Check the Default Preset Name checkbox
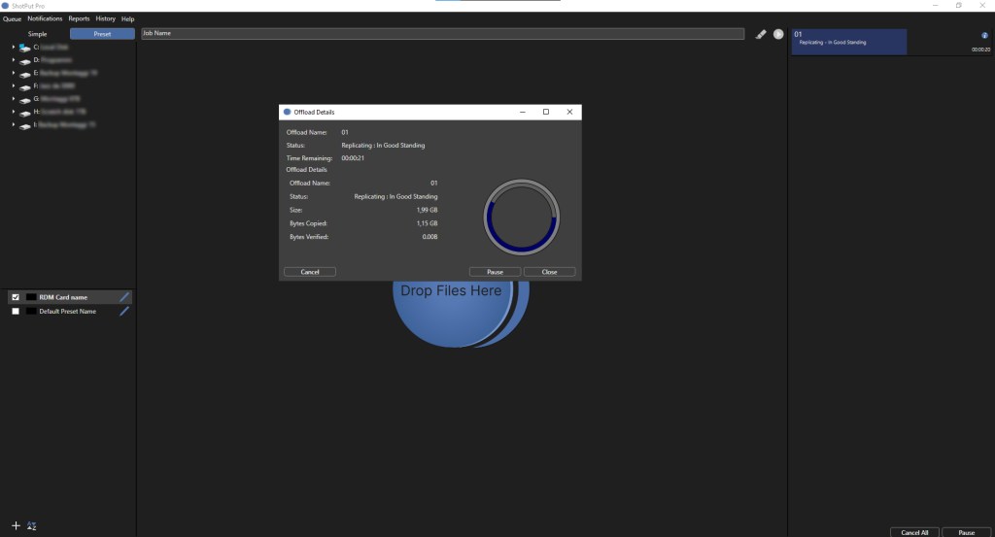 click(x=15, y=312)
